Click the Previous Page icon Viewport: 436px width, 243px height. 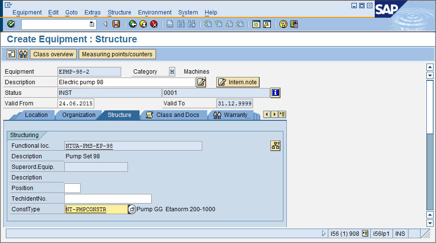[x=219, y=24]
